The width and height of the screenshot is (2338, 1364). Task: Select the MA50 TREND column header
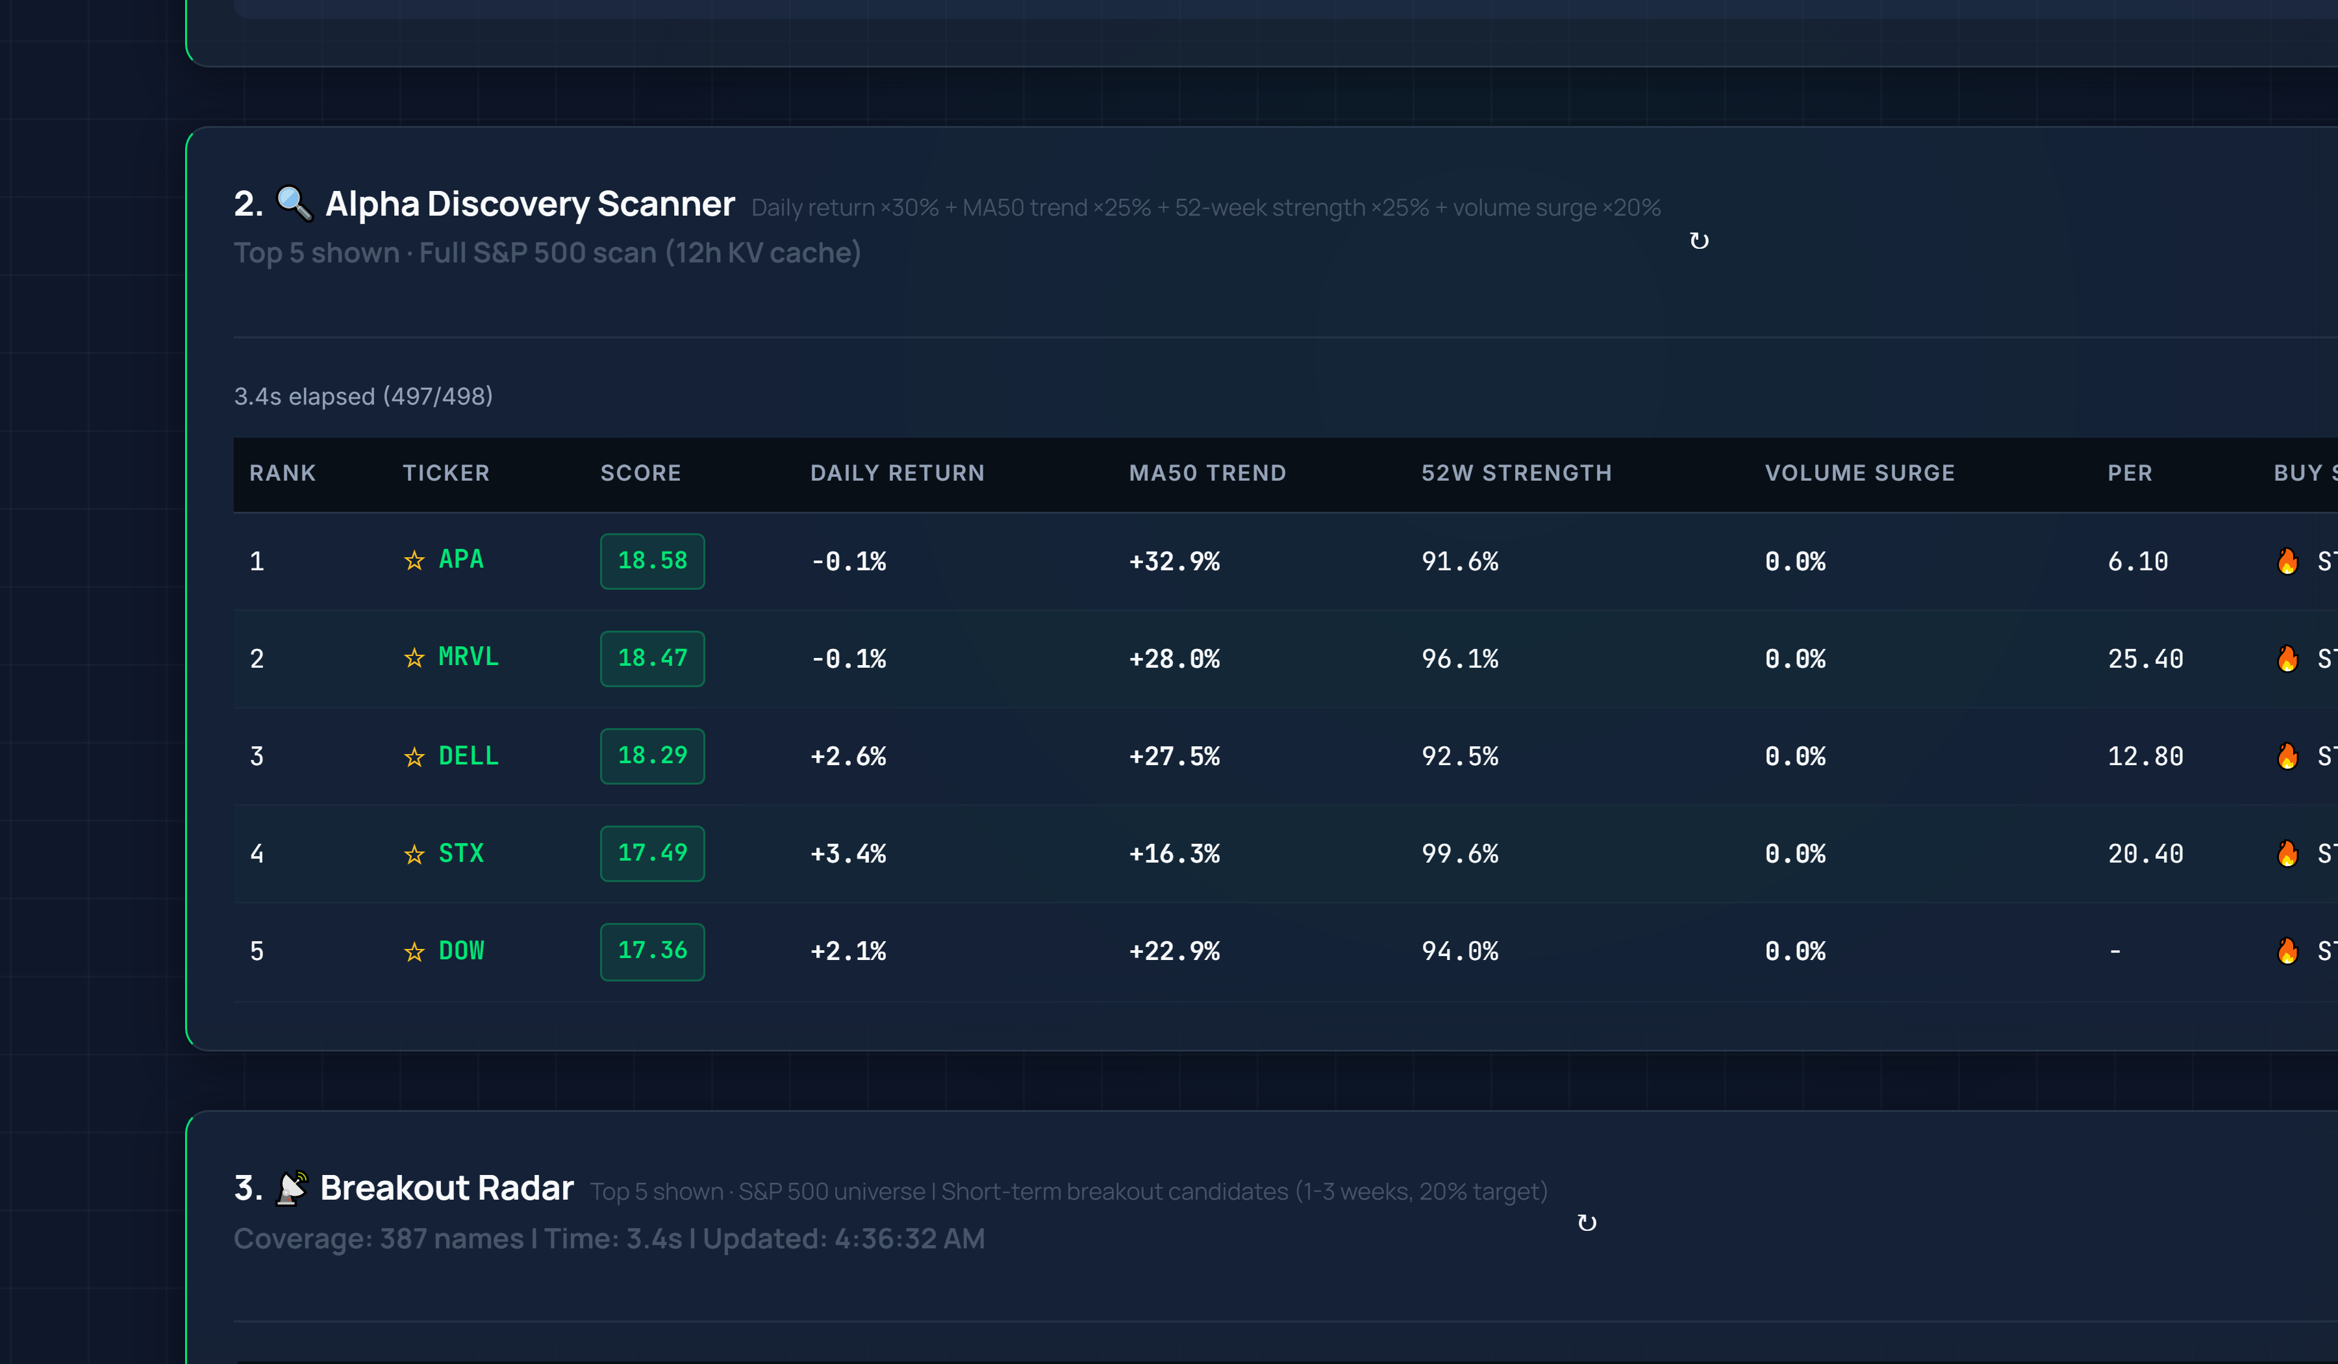tap(1207, 474)
